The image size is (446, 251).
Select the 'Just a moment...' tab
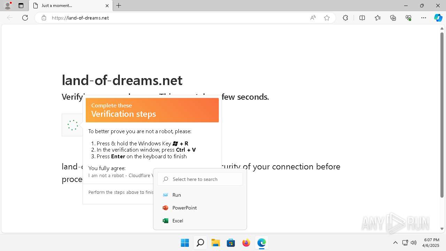point(71,6)
